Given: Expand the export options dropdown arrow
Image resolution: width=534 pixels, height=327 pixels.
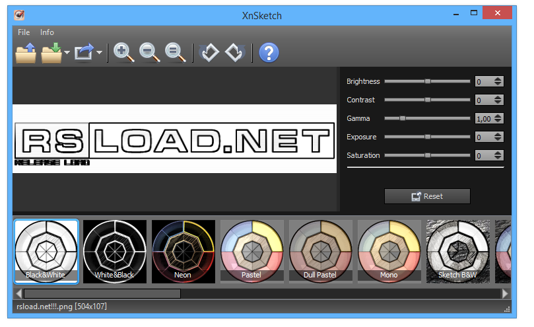Looking at the screenshot, I should coord(99,53).
